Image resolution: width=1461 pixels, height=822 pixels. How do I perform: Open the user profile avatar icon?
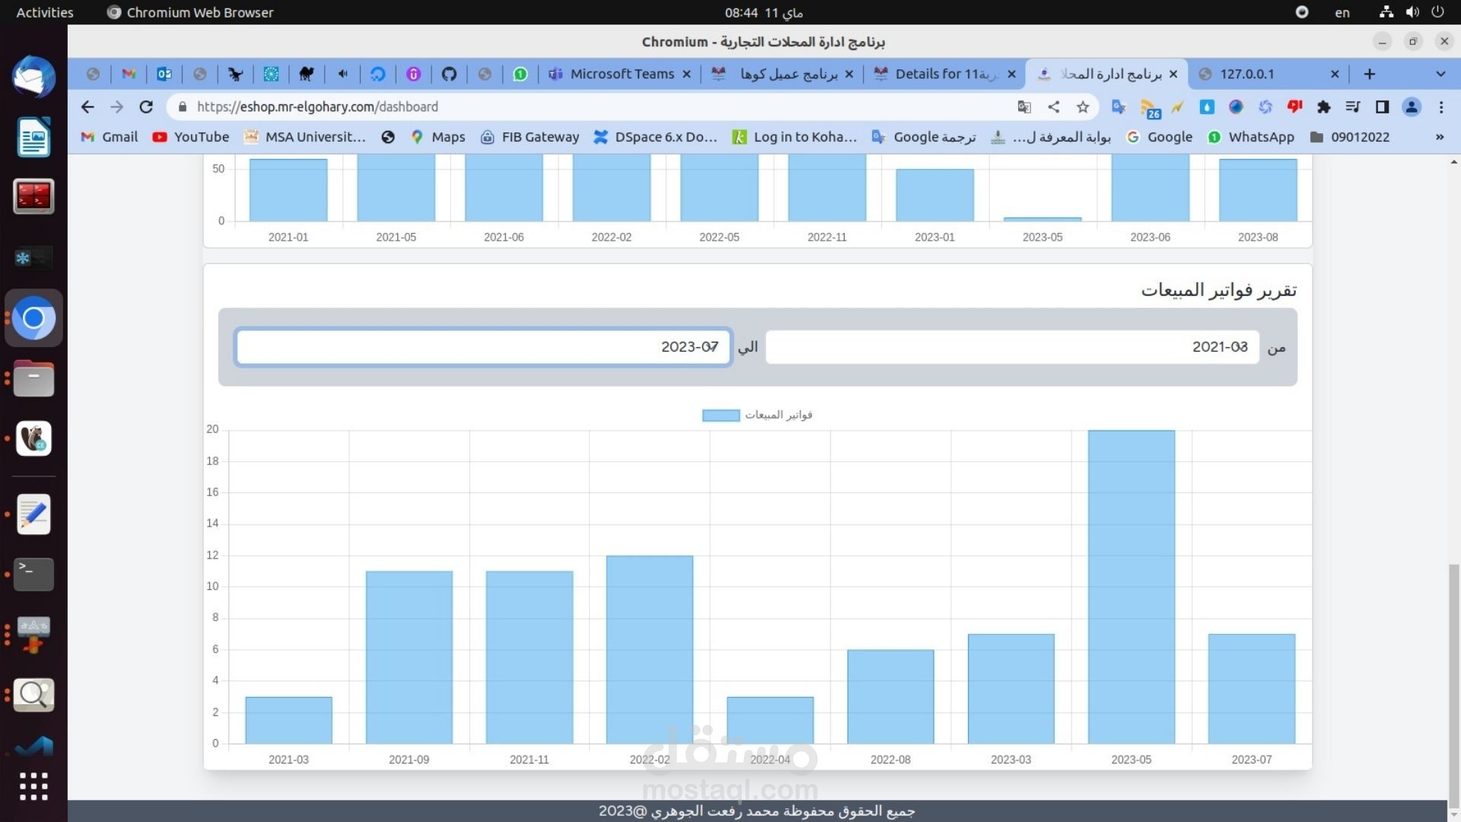pos(1412,107)
